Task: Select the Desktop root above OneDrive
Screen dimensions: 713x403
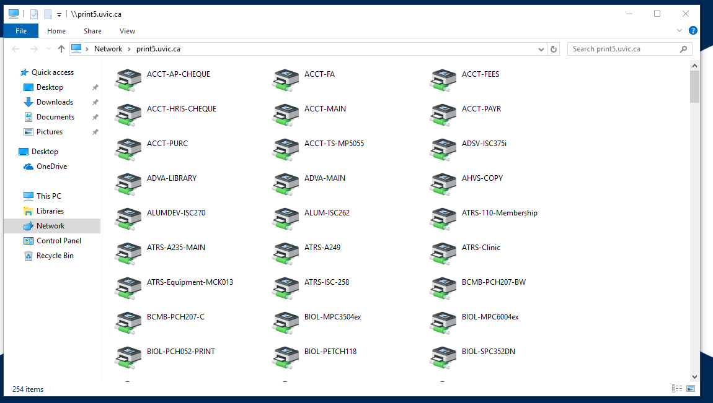Action: pyautogui.click(x=45, y=152)
